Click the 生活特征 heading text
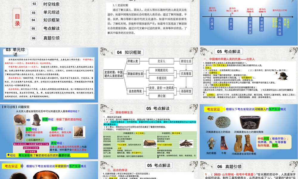Viewport: 298px width, 179px height. (x=58, y=129)
